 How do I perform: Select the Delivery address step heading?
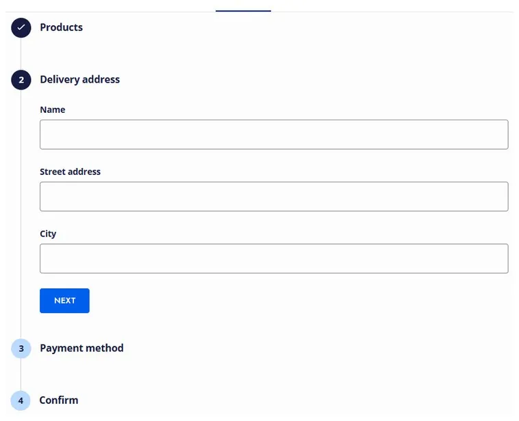coord(79,79)
